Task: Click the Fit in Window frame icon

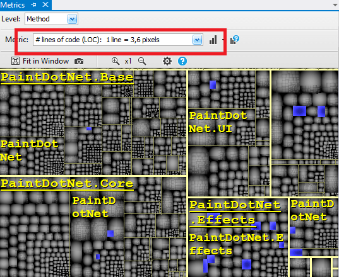Action: coord(15,61)
